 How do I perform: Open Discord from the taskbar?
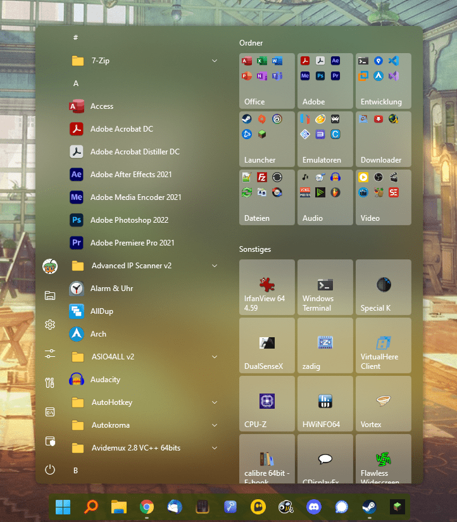[x=314, y=507]
